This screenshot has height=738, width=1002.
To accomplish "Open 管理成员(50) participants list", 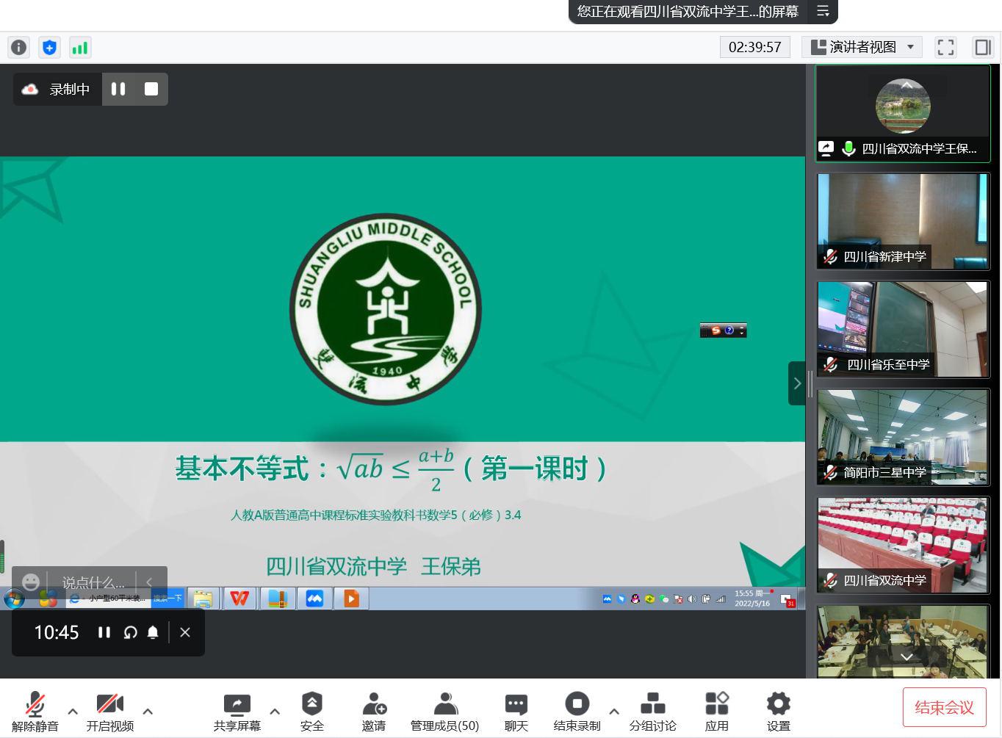I will click(x=444, y=712).
